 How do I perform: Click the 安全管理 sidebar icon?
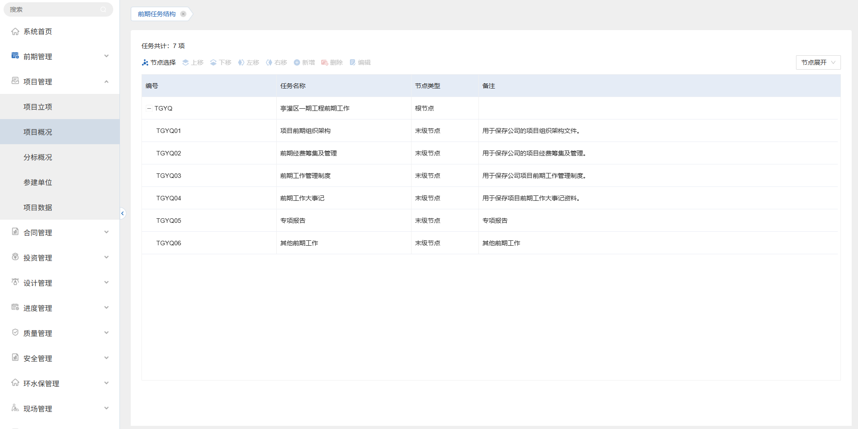click(15, 358)
